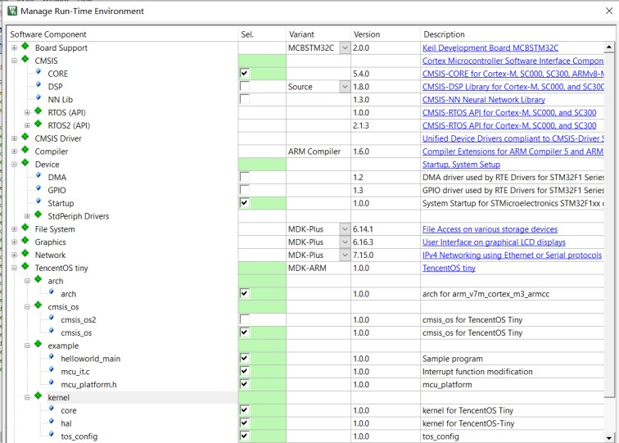
Task: Uncheck the CMSIS CORE checkbox
Action: pyautogui.click(x=244, y=74)
